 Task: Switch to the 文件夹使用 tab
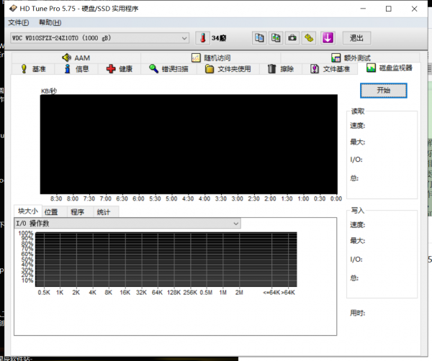pyautogui.click(x=228, y=69)
